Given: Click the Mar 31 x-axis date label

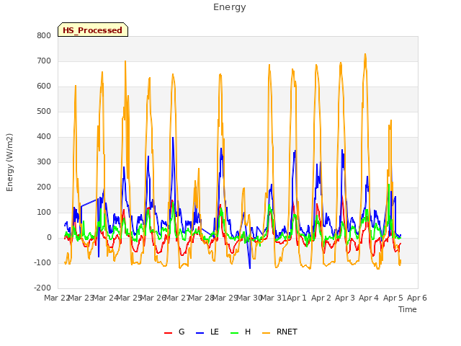Looking at the screenshot, I should tap(273, 298).
